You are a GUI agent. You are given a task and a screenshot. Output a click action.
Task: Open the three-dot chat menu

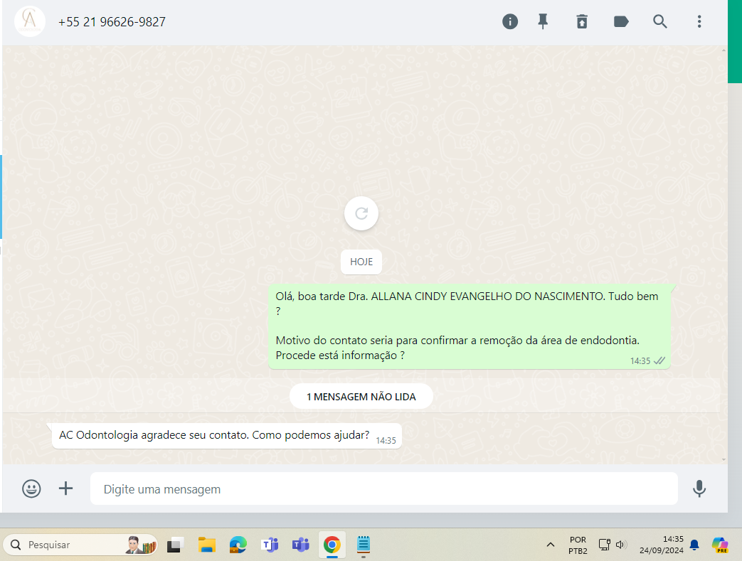[699, 21]
